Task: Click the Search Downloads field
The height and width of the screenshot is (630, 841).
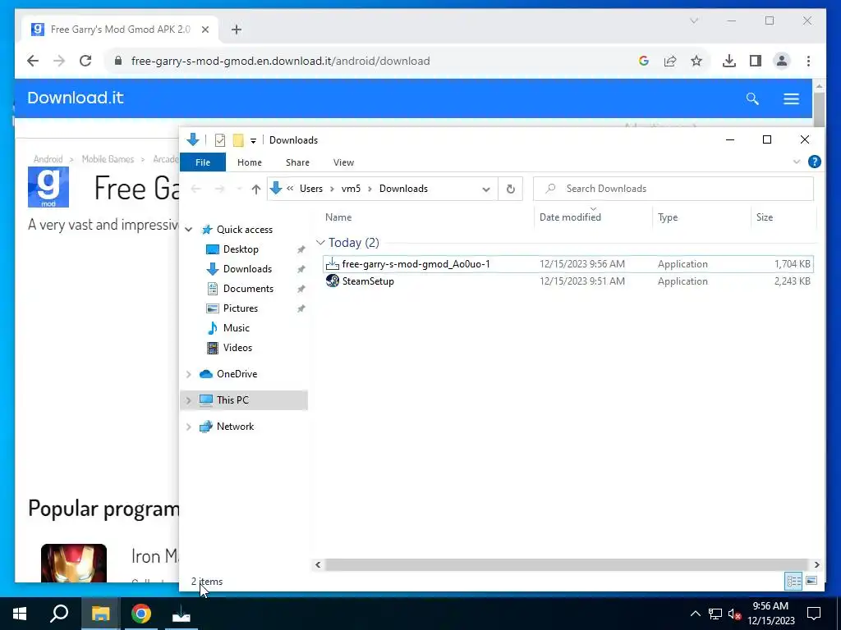Action: (x=673, y=189)
